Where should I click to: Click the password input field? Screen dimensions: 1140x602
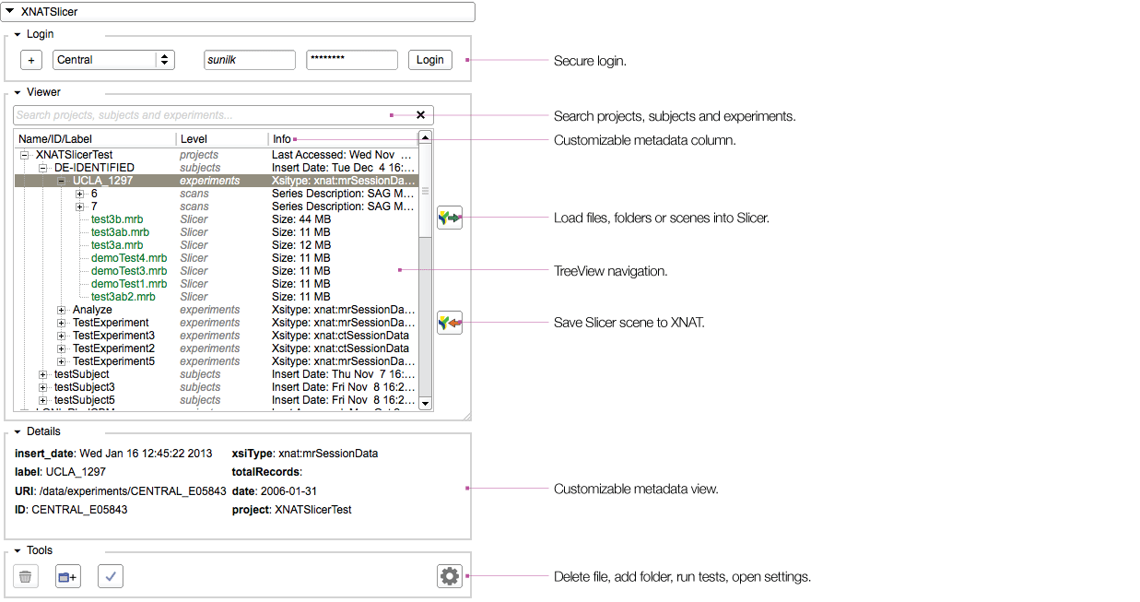pyautogui.click(x=352, y=60)
